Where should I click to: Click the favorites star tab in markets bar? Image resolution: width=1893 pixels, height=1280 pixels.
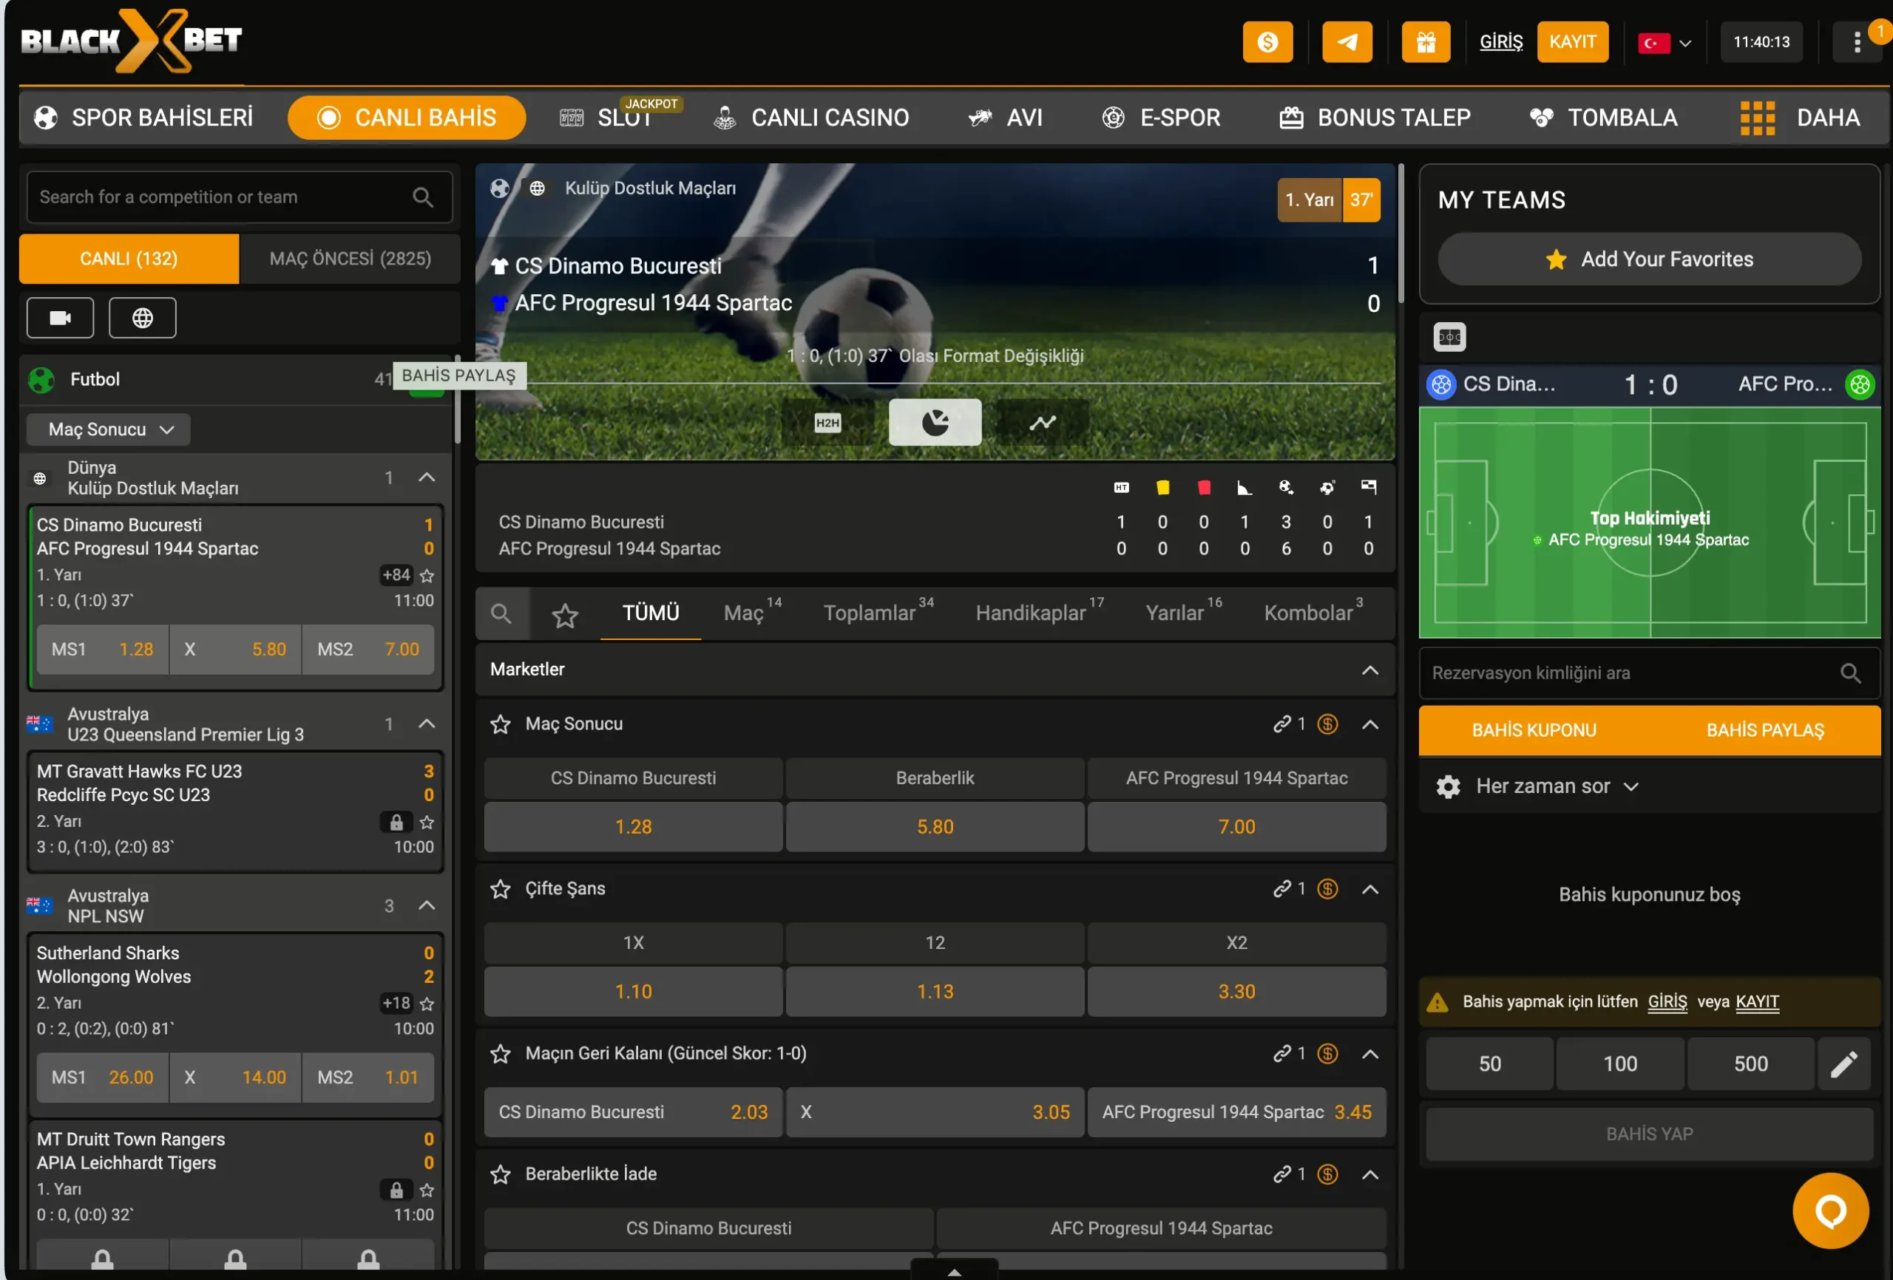pos(565,615)
